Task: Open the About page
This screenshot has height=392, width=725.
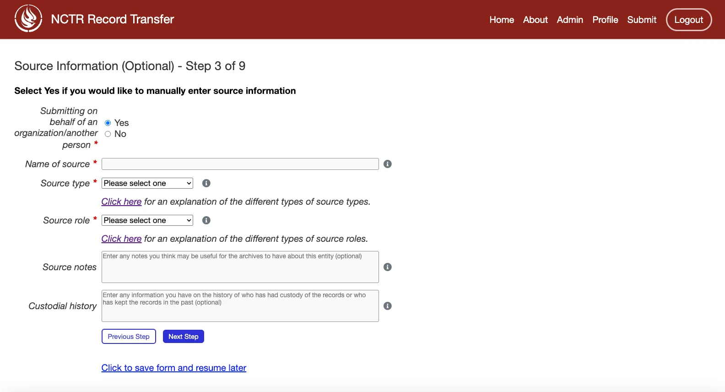Action: point(536,20)
